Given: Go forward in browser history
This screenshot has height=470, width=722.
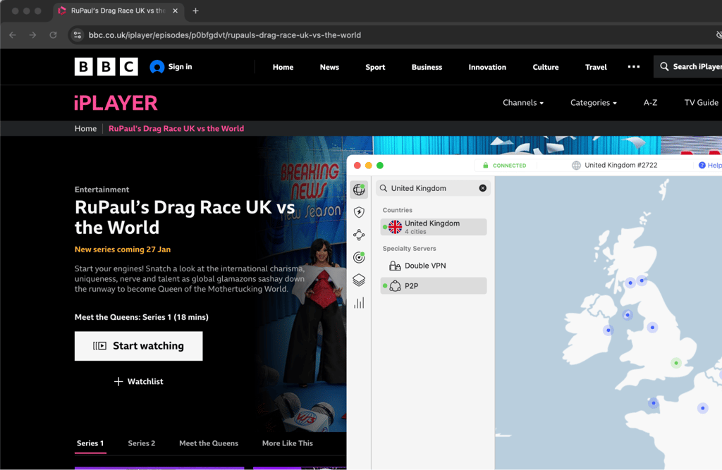Looking at the screenshot, I should pos(32,35).
